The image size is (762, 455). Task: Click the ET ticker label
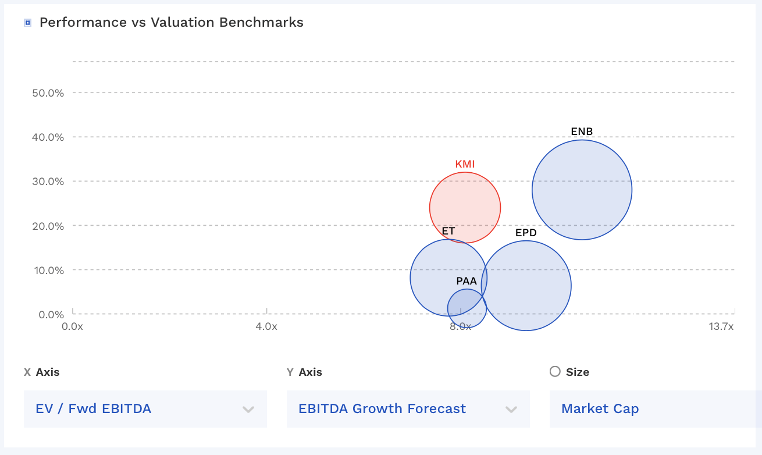(x=448, y=231)
